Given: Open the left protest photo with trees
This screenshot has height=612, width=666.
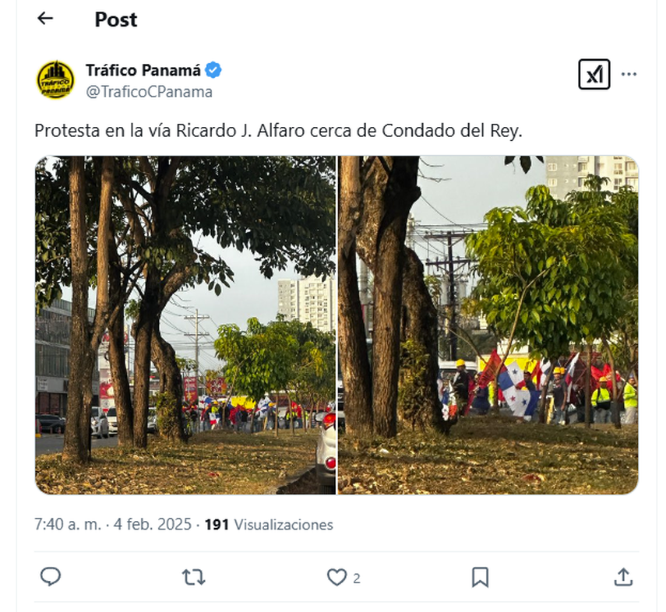Looking at the screenshot, I should point(185,325).
